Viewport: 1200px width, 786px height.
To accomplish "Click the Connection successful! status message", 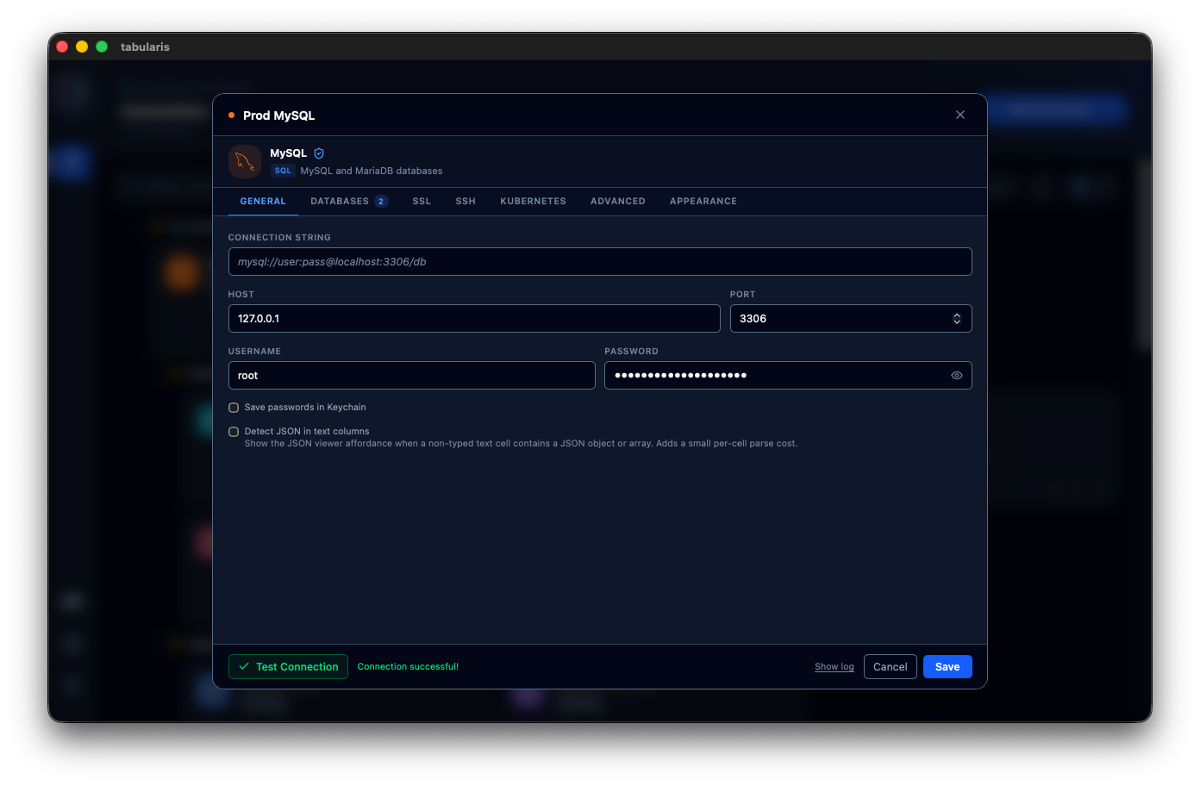I will click(x=408, y=667).
